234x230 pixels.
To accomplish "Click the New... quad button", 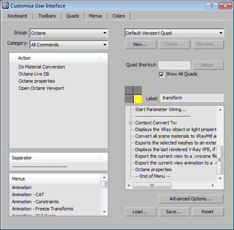I will pyautogui.click(x=140, y=44).
